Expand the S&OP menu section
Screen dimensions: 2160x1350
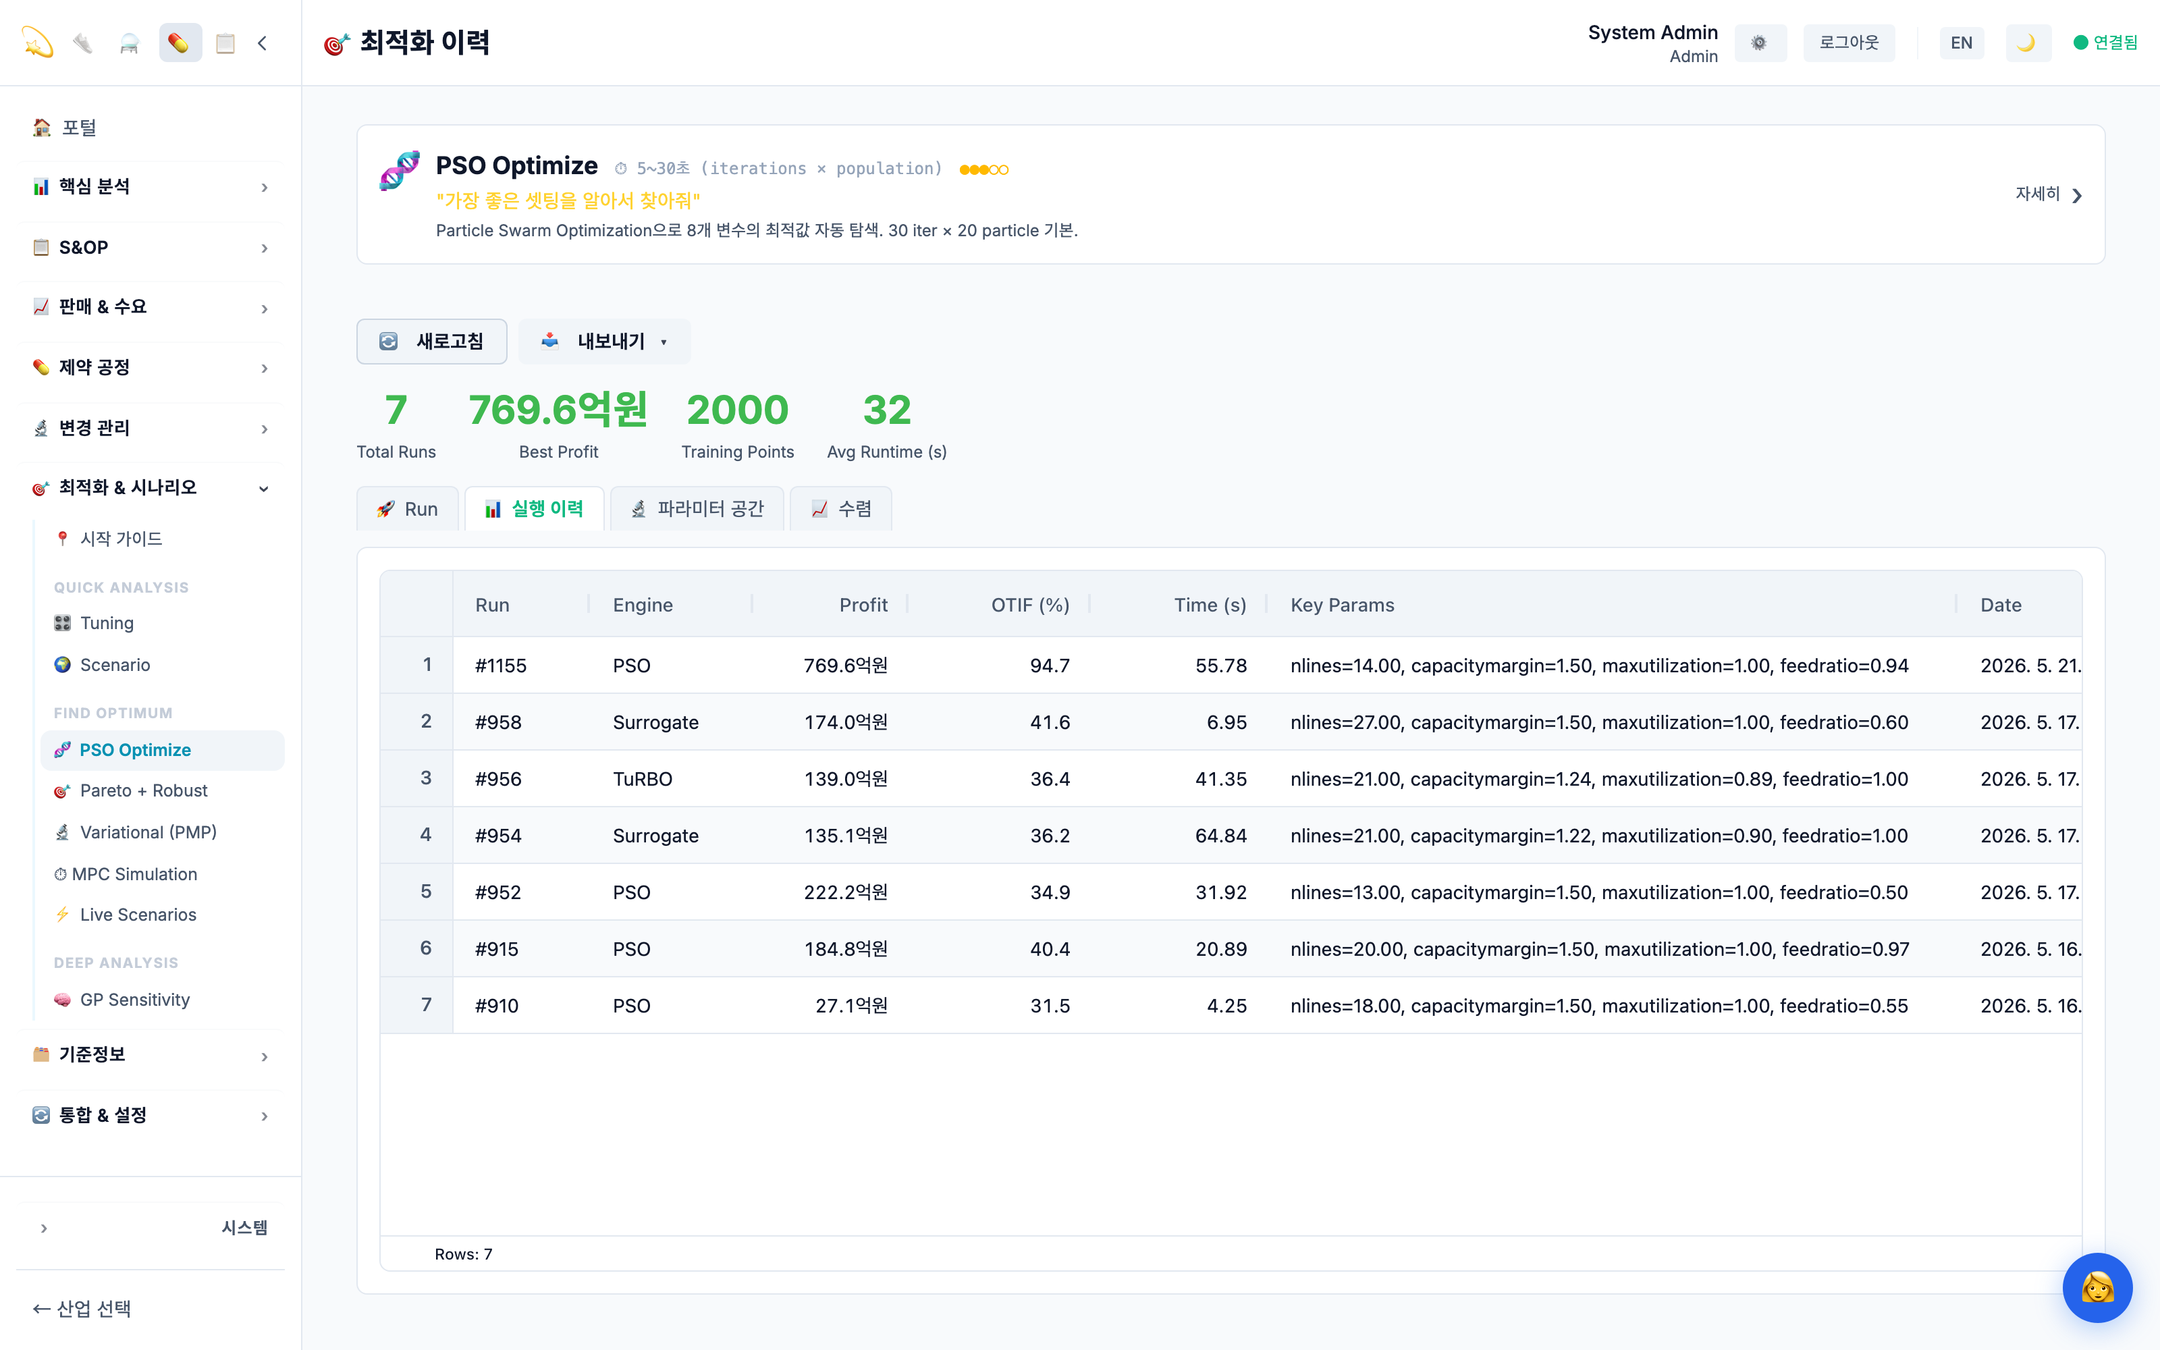coord(151,247)
